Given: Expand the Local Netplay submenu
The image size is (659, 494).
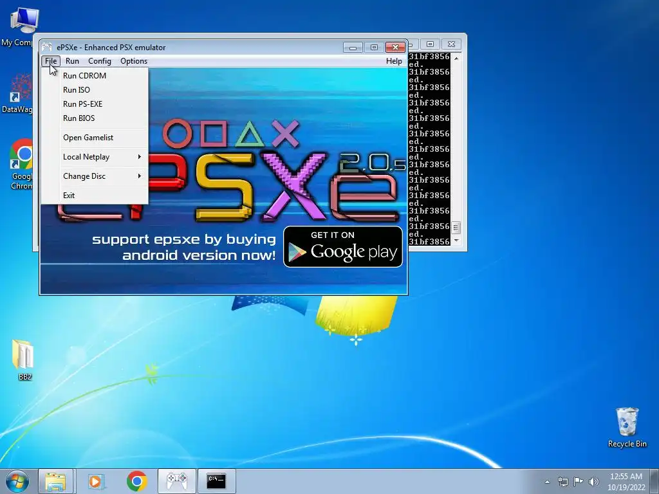Looking at the screenshot, I should point(95,157).
